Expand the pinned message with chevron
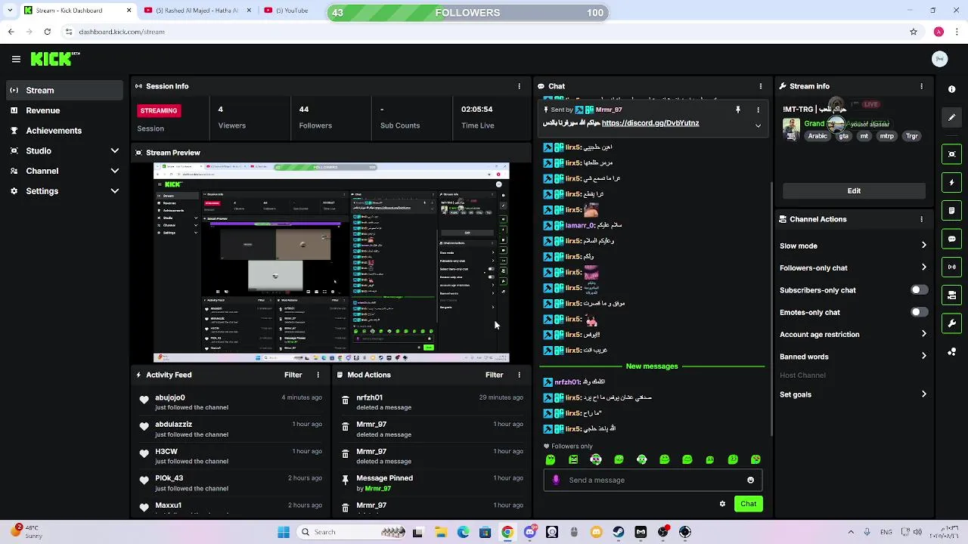968x544 pixels. 758,125
